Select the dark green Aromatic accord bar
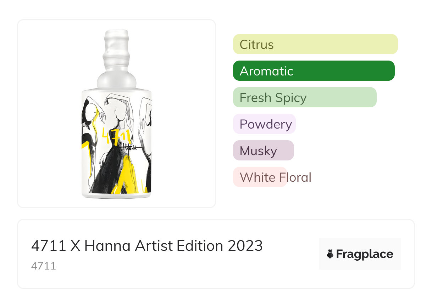This screenshot has height=306, width=432. tap(314, 71)
